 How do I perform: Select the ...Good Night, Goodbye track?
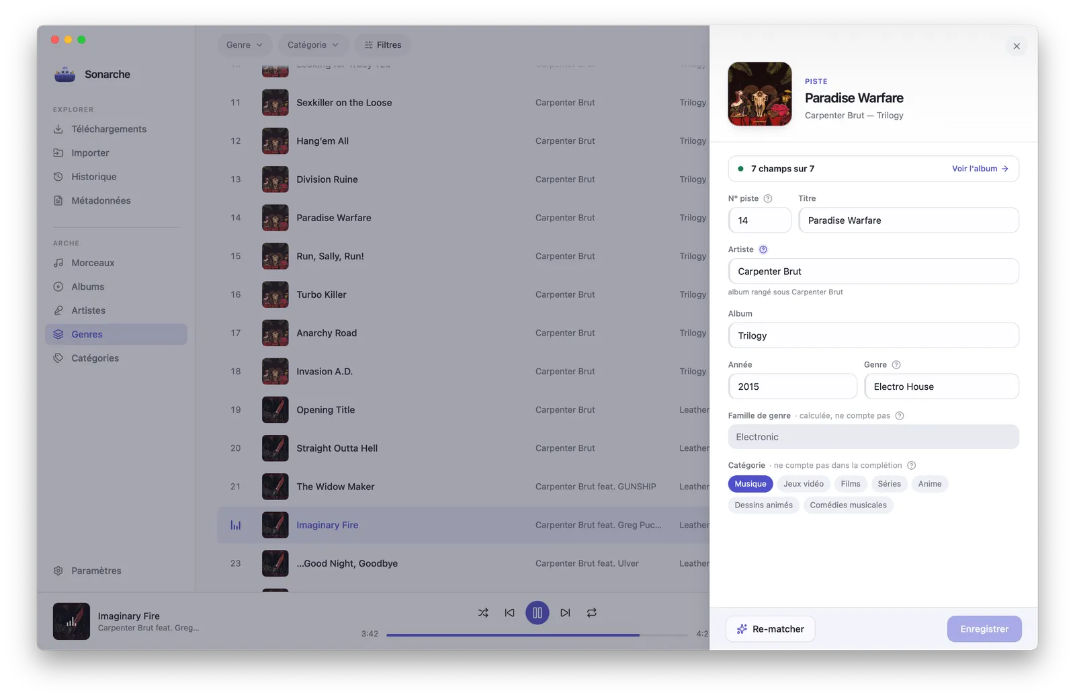pyautogui.click(x=463, y=564)
